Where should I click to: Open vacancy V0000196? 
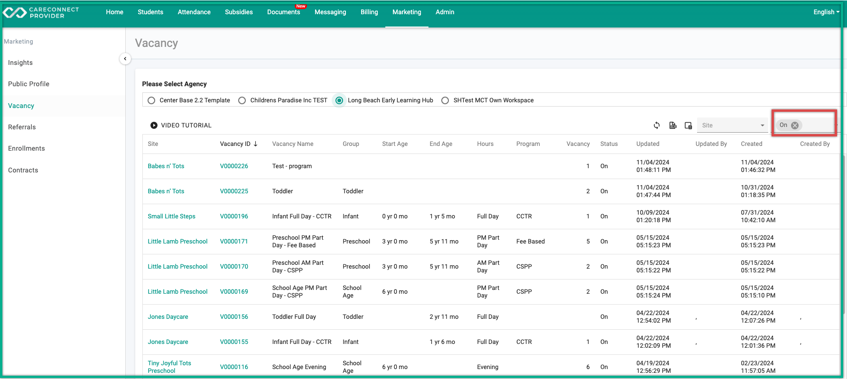point(234,217)
